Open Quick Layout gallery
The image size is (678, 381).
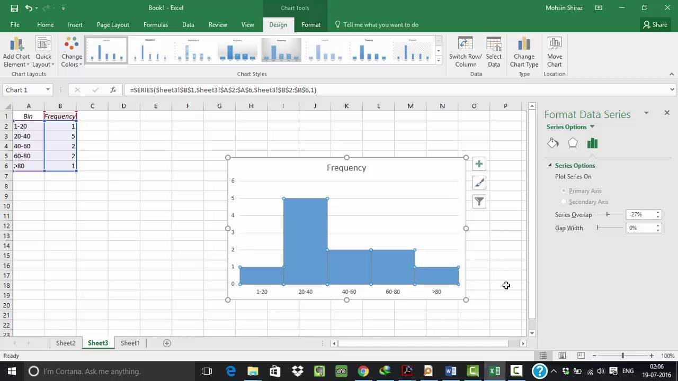point(43,52)
